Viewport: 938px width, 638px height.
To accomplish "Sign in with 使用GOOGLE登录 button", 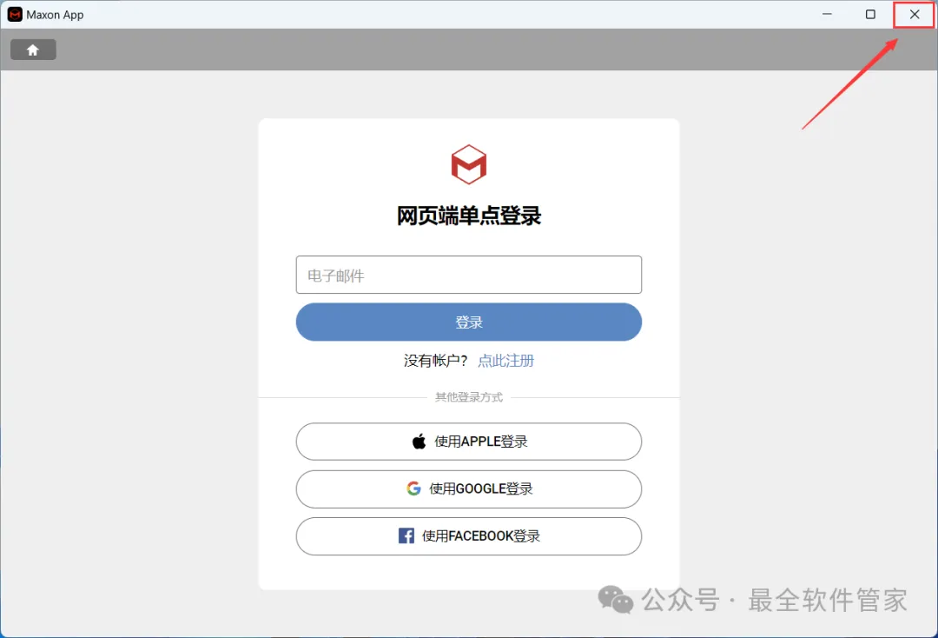I will click(468, 489).
